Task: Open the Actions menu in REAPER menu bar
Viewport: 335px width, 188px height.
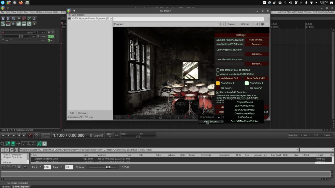Action: (x=48, y=12)
